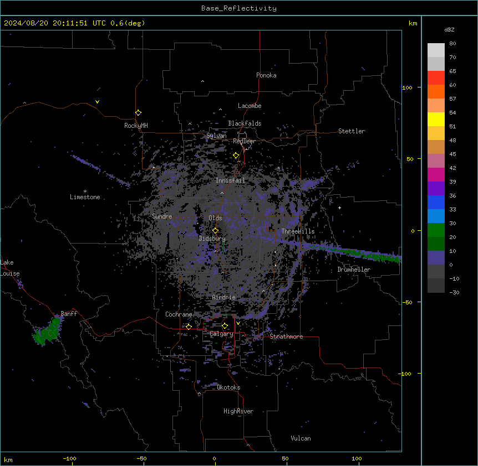Click the white cross marker east of ThreeHills
The height and width of the screenshot is (466, 478).
[x=339, y=208]
